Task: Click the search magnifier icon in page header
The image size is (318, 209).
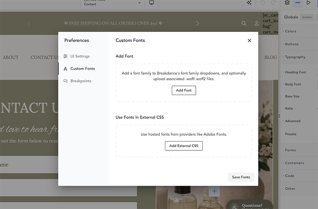Action: click(x=244, y=23)
